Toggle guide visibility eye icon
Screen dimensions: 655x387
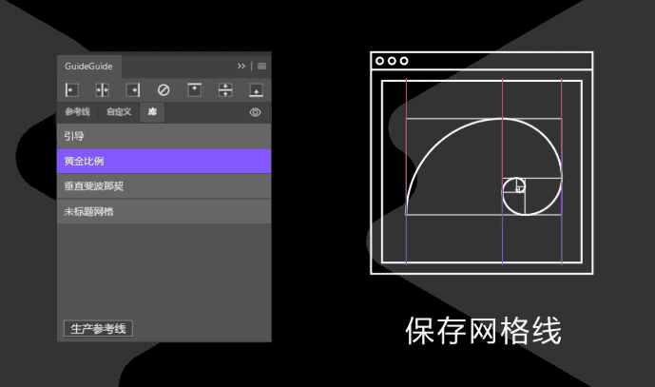point(255,112)
